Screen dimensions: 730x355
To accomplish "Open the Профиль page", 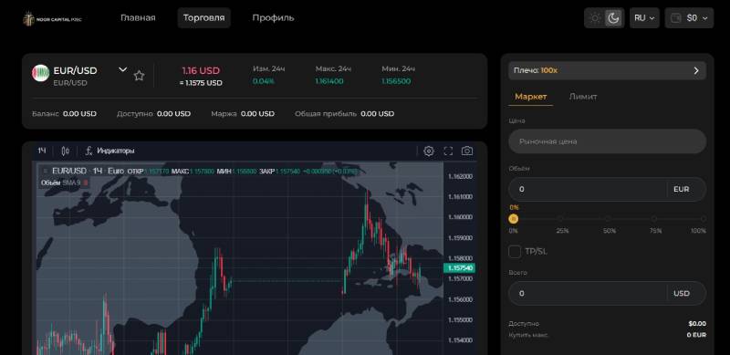I will [x=273, y=17].
